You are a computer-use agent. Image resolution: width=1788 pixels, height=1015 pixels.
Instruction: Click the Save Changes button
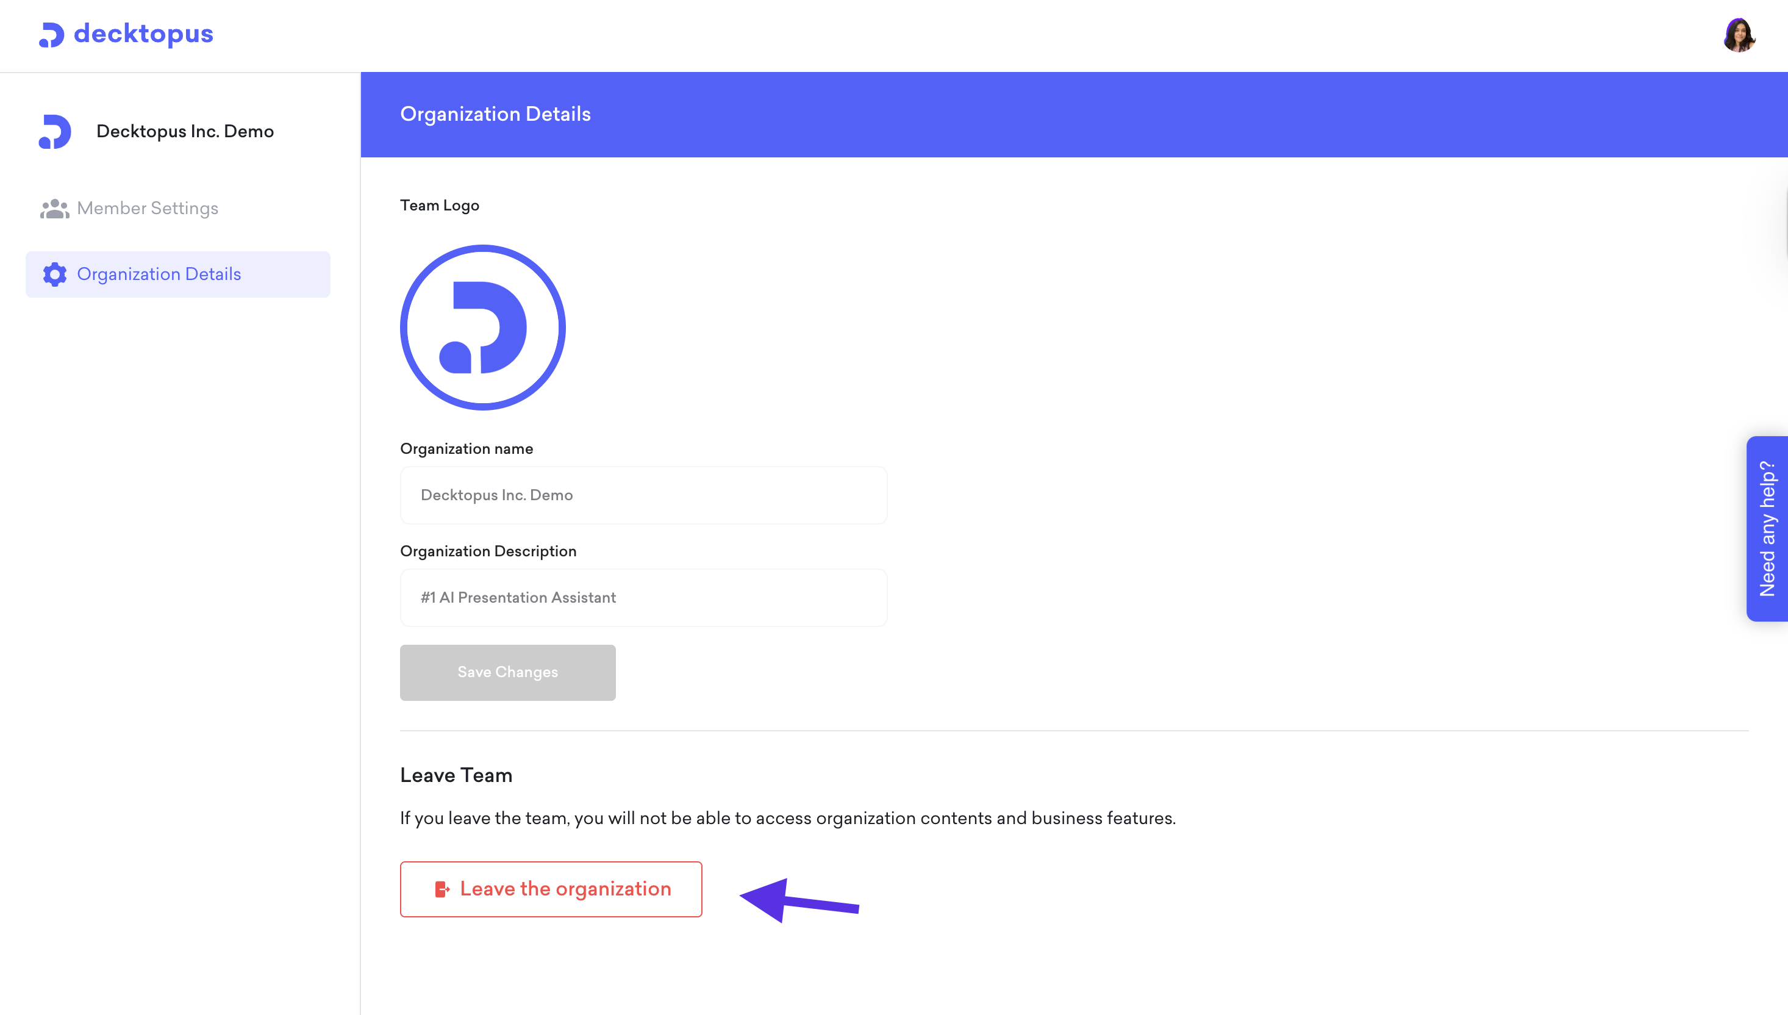pos(507,672)
